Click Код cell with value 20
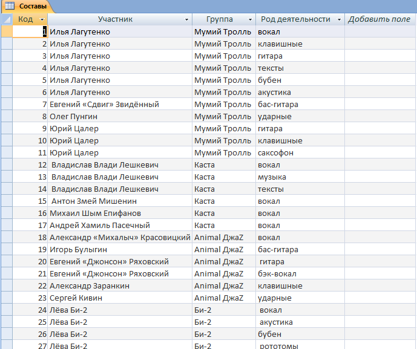The image size is (417, 349). click(x=30, y=261)
